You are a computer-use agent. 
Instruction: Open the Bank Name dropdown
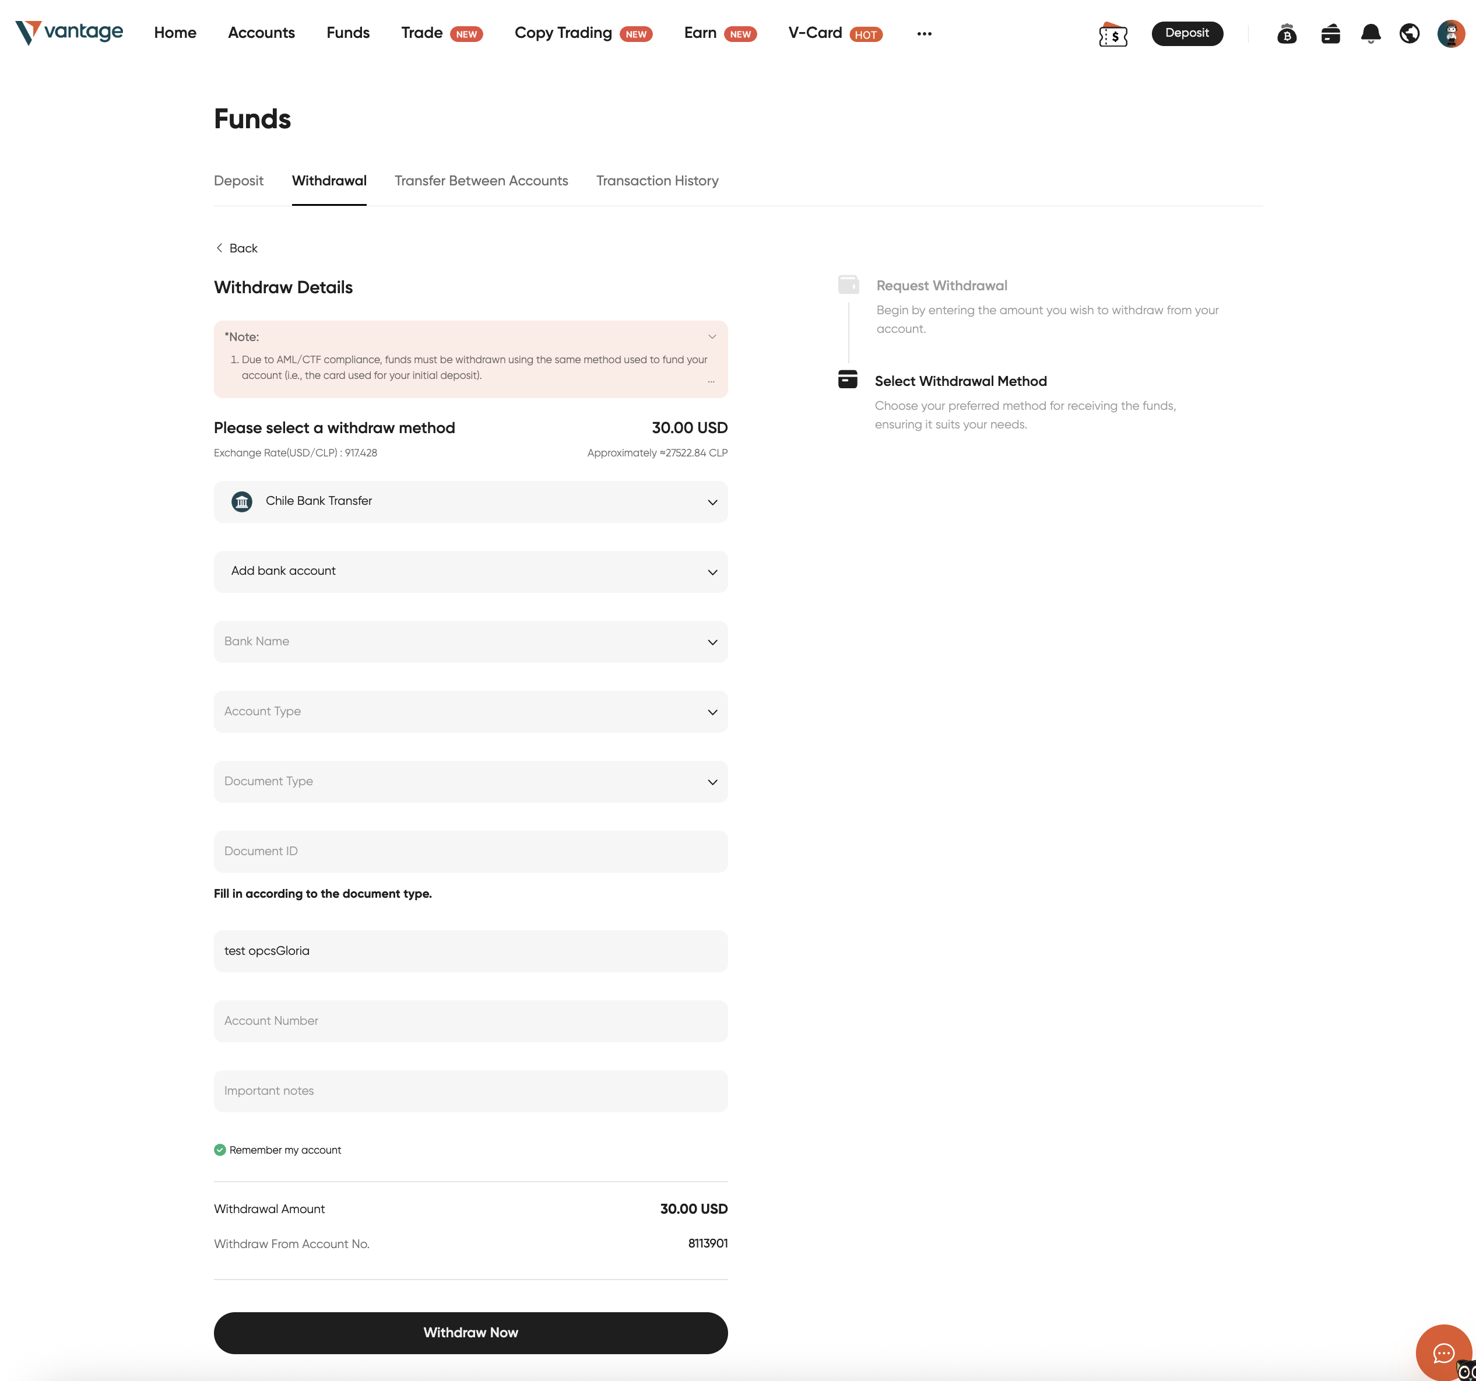[470, 641]
